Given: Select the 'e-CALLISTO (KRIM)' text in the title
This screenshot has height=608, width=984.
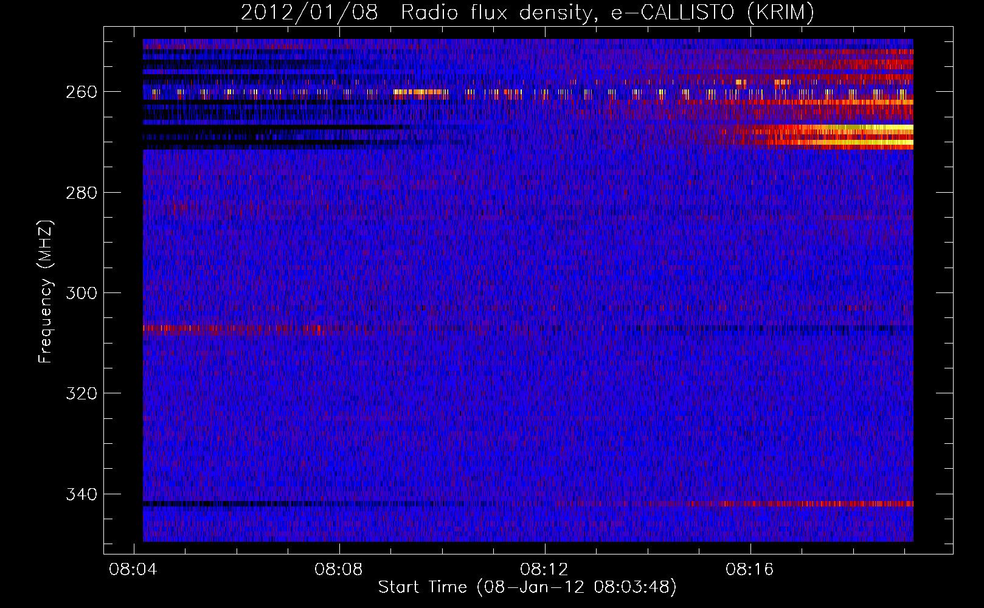Looking at the screenshot, I should [712, 12].
